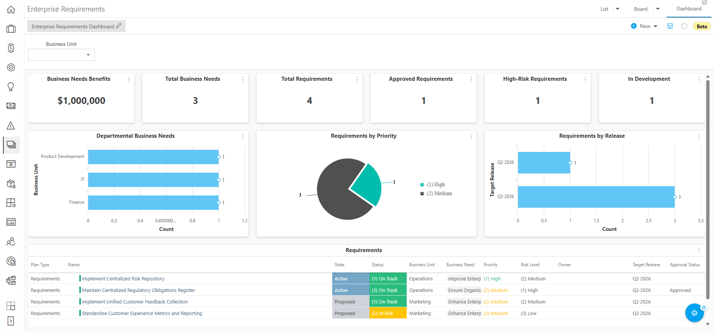Expand the List view dropdown arrow
This screenshot has height=331, width=714.
[618, 9]
